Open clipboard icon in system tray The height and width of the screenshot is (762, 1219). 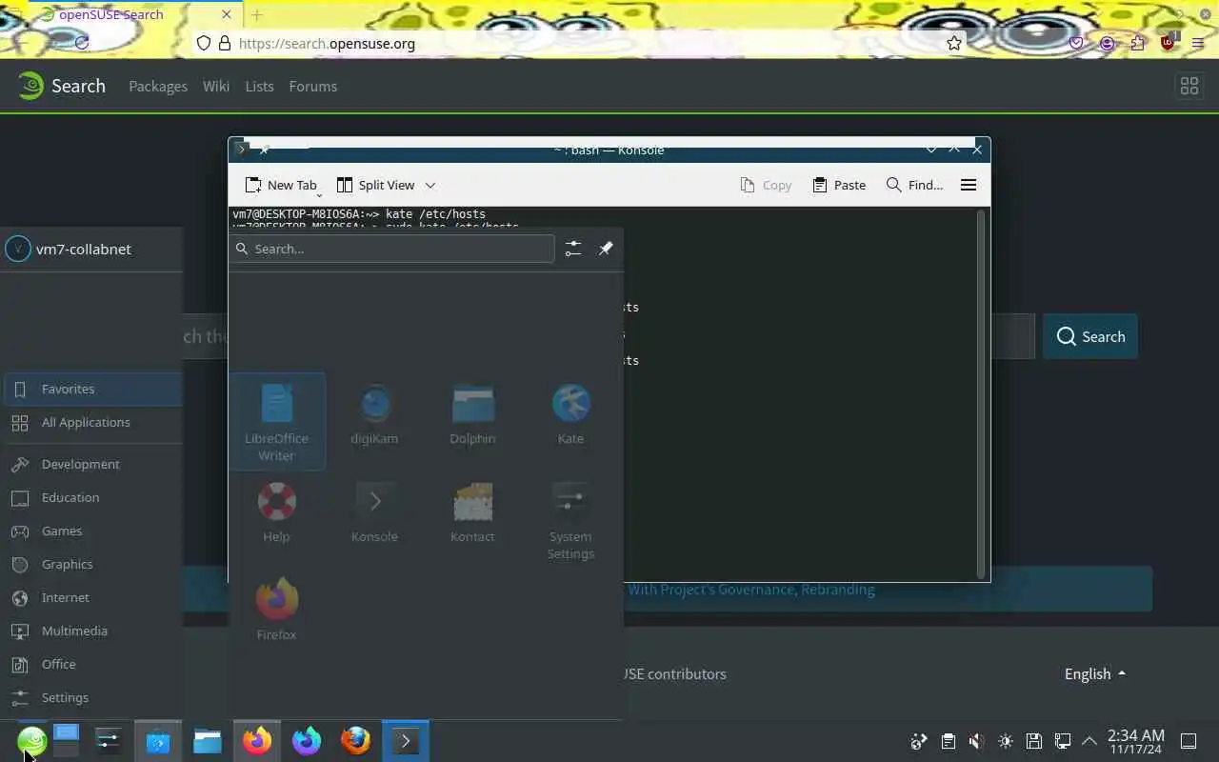click(x=948, y=741)
